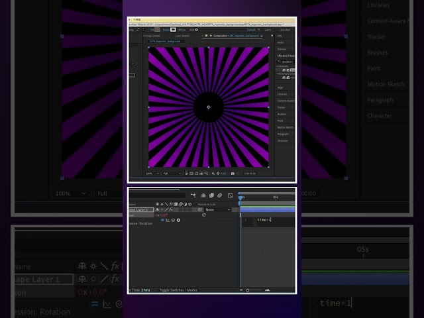Collapse the RG Universe effects category
The height and width of the screenshot is (318, 424).
[x=278, y=74]
